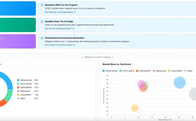This screenshot has height=121, width=196.
Task: Click the info icon on the purple card
Action: [x=2, y=38]
